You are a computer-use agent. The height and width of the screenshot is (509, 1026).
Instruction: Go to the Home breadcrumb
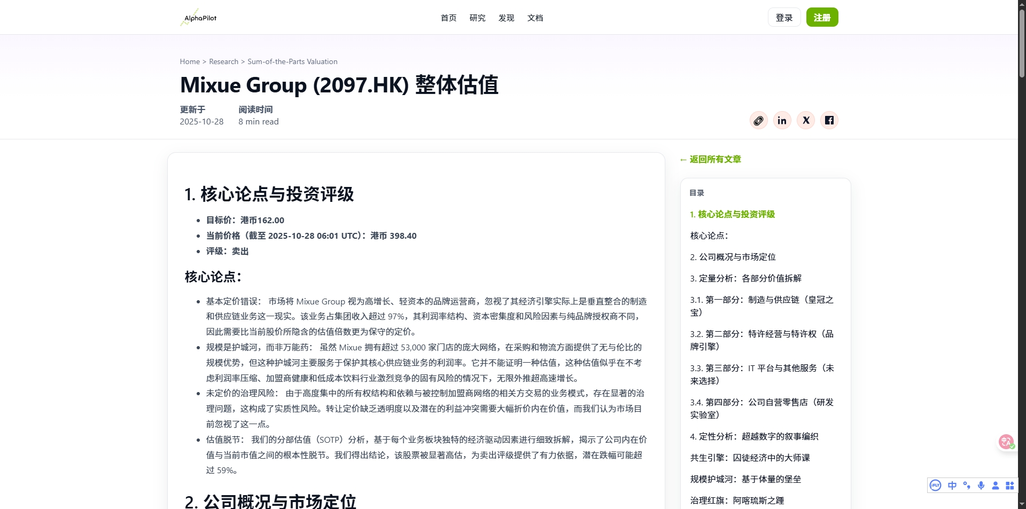click(190, 62)
